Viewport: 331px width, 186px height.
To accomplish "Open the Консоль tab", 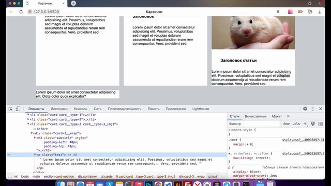I will pyautogui.click(x=81, y=109).
